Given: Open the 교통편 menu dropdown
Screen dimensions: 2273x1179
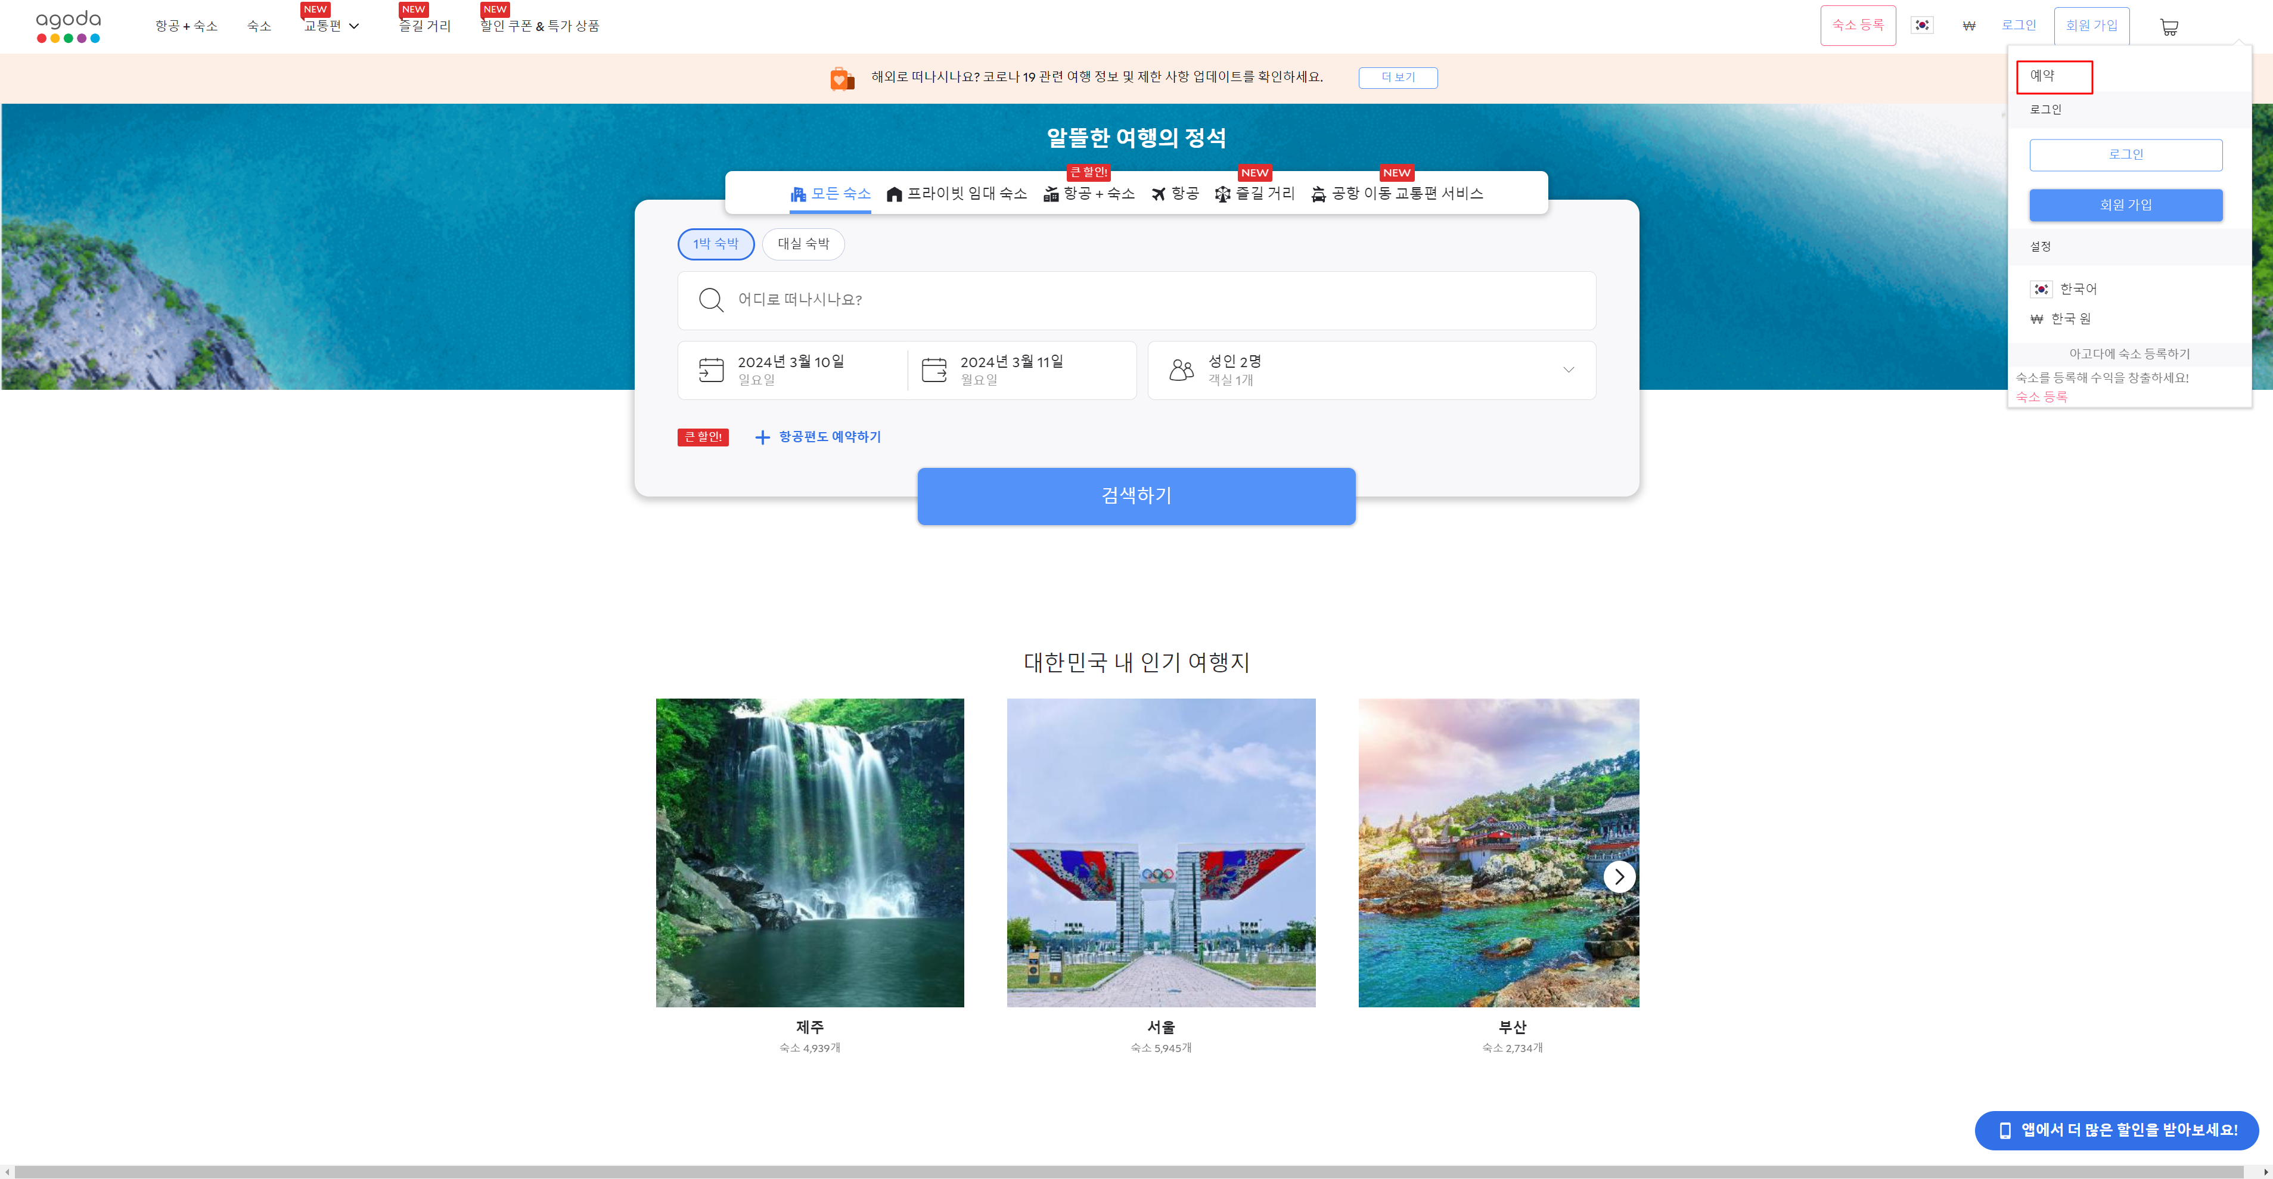Looking at the screenshot, I should (x=332, y=26).
